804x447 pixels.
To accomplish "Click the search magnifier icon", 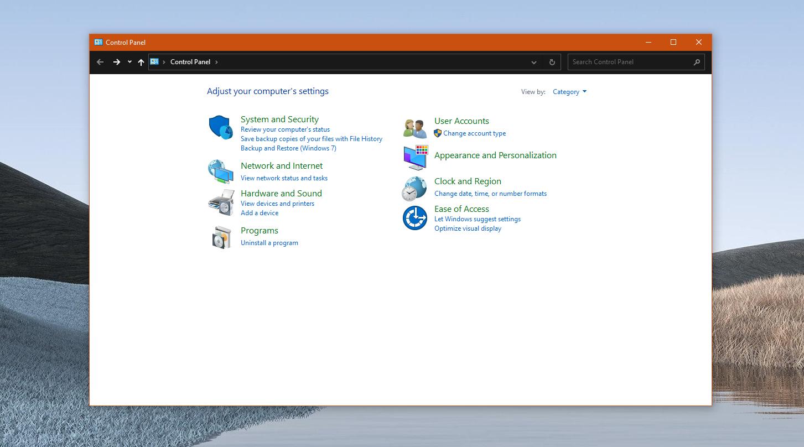I will pos(697,62).
